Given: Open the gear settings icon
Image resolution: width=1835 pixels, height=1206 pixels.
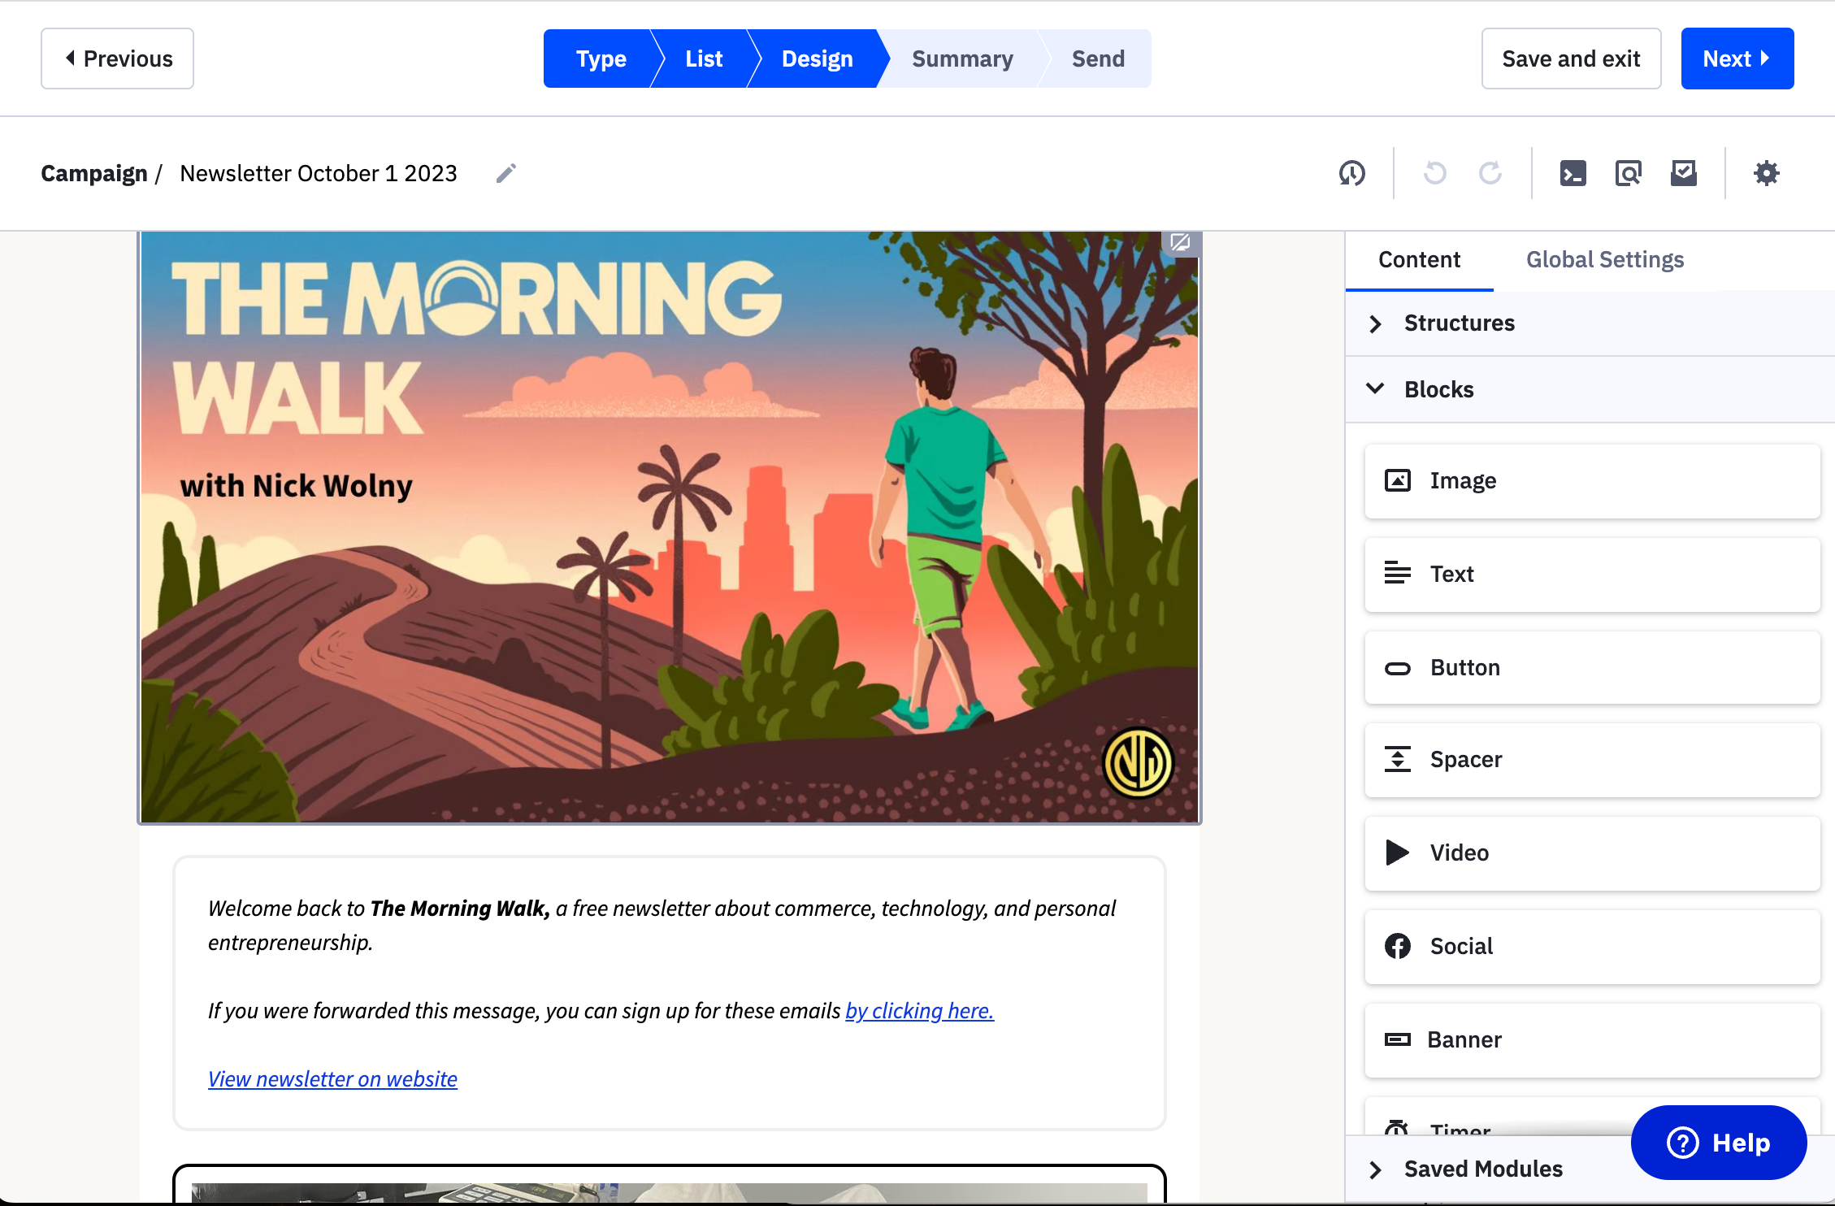Looking at the screenshot, I should (x=1766, y=173).
